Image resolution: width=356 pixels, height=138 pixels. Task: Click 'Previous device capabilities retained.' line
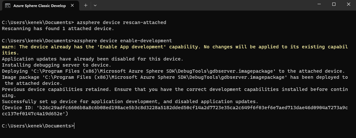coord(175,92)
